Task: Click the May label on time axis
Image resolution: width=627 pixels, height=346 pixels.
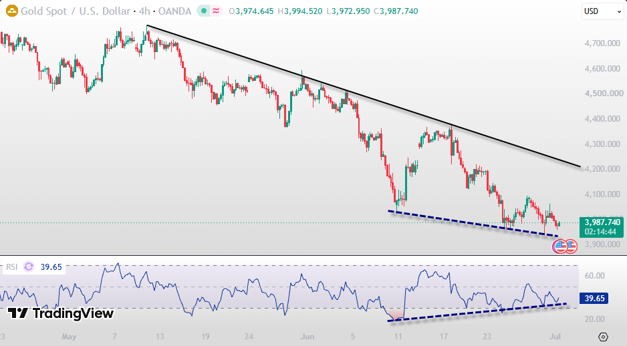Action: click(69, 337)
